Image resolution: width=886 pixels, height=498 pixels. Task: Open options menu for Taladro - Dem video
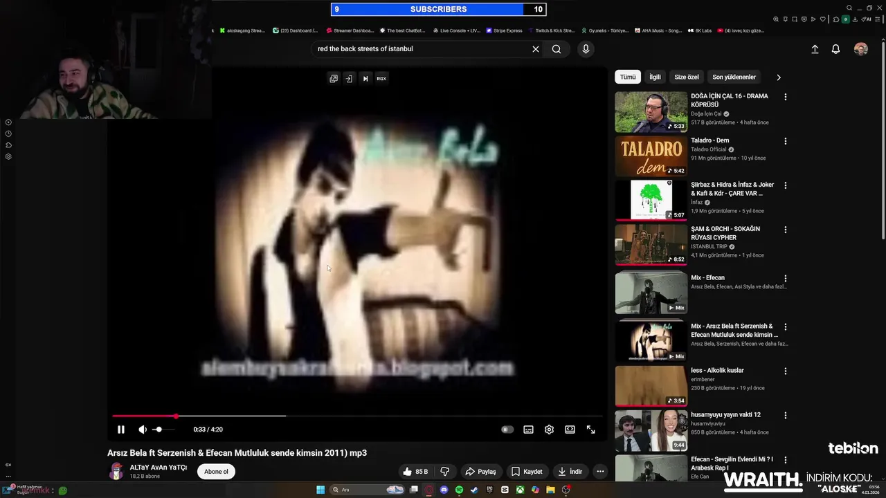click(785, 141)
